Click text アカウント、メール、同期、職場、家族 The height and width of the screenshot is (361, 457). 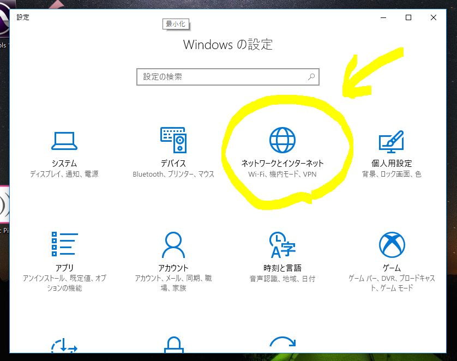pos(173,283)
